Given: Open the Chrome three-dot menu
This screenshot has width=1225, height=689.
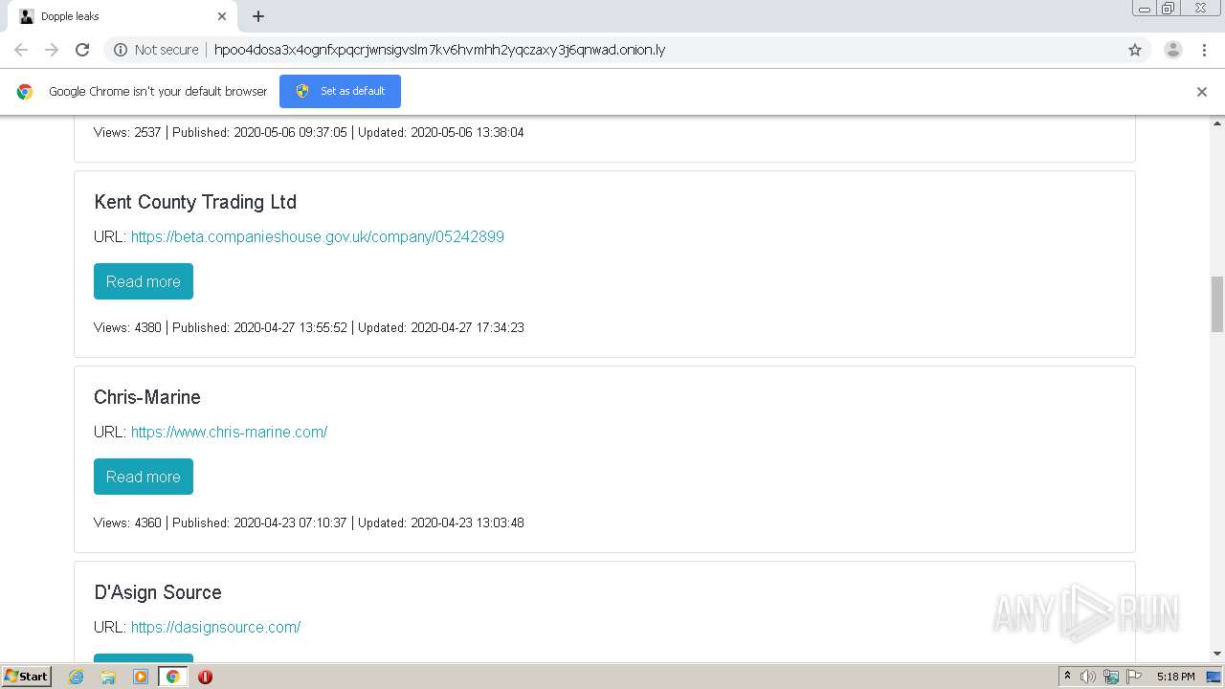Looking at the screenshot, I should coord(1205,50).
